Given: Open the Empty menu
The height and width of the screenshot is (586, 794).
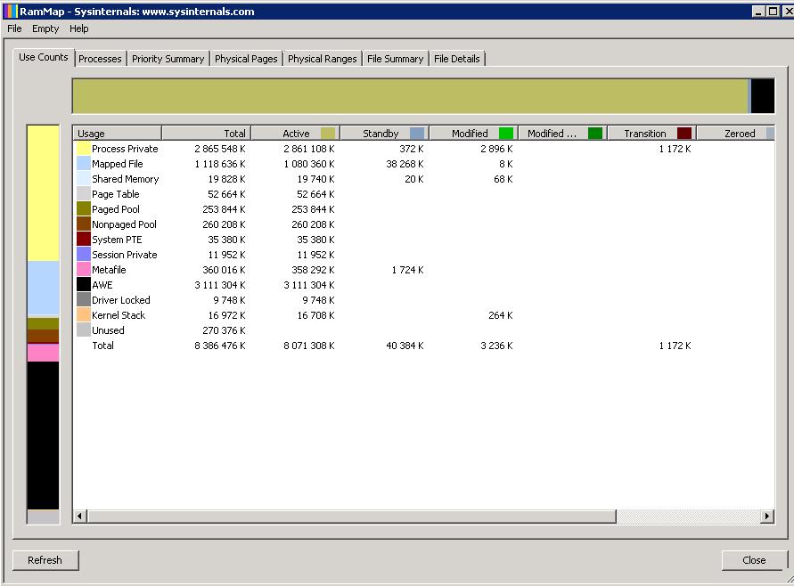Looking at the screenshot, I should pos(45,28).
